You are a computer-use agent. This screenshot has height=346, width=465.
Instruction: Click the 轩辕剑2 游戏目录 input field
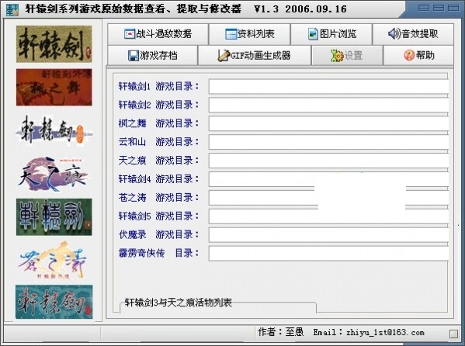[328, 105]
